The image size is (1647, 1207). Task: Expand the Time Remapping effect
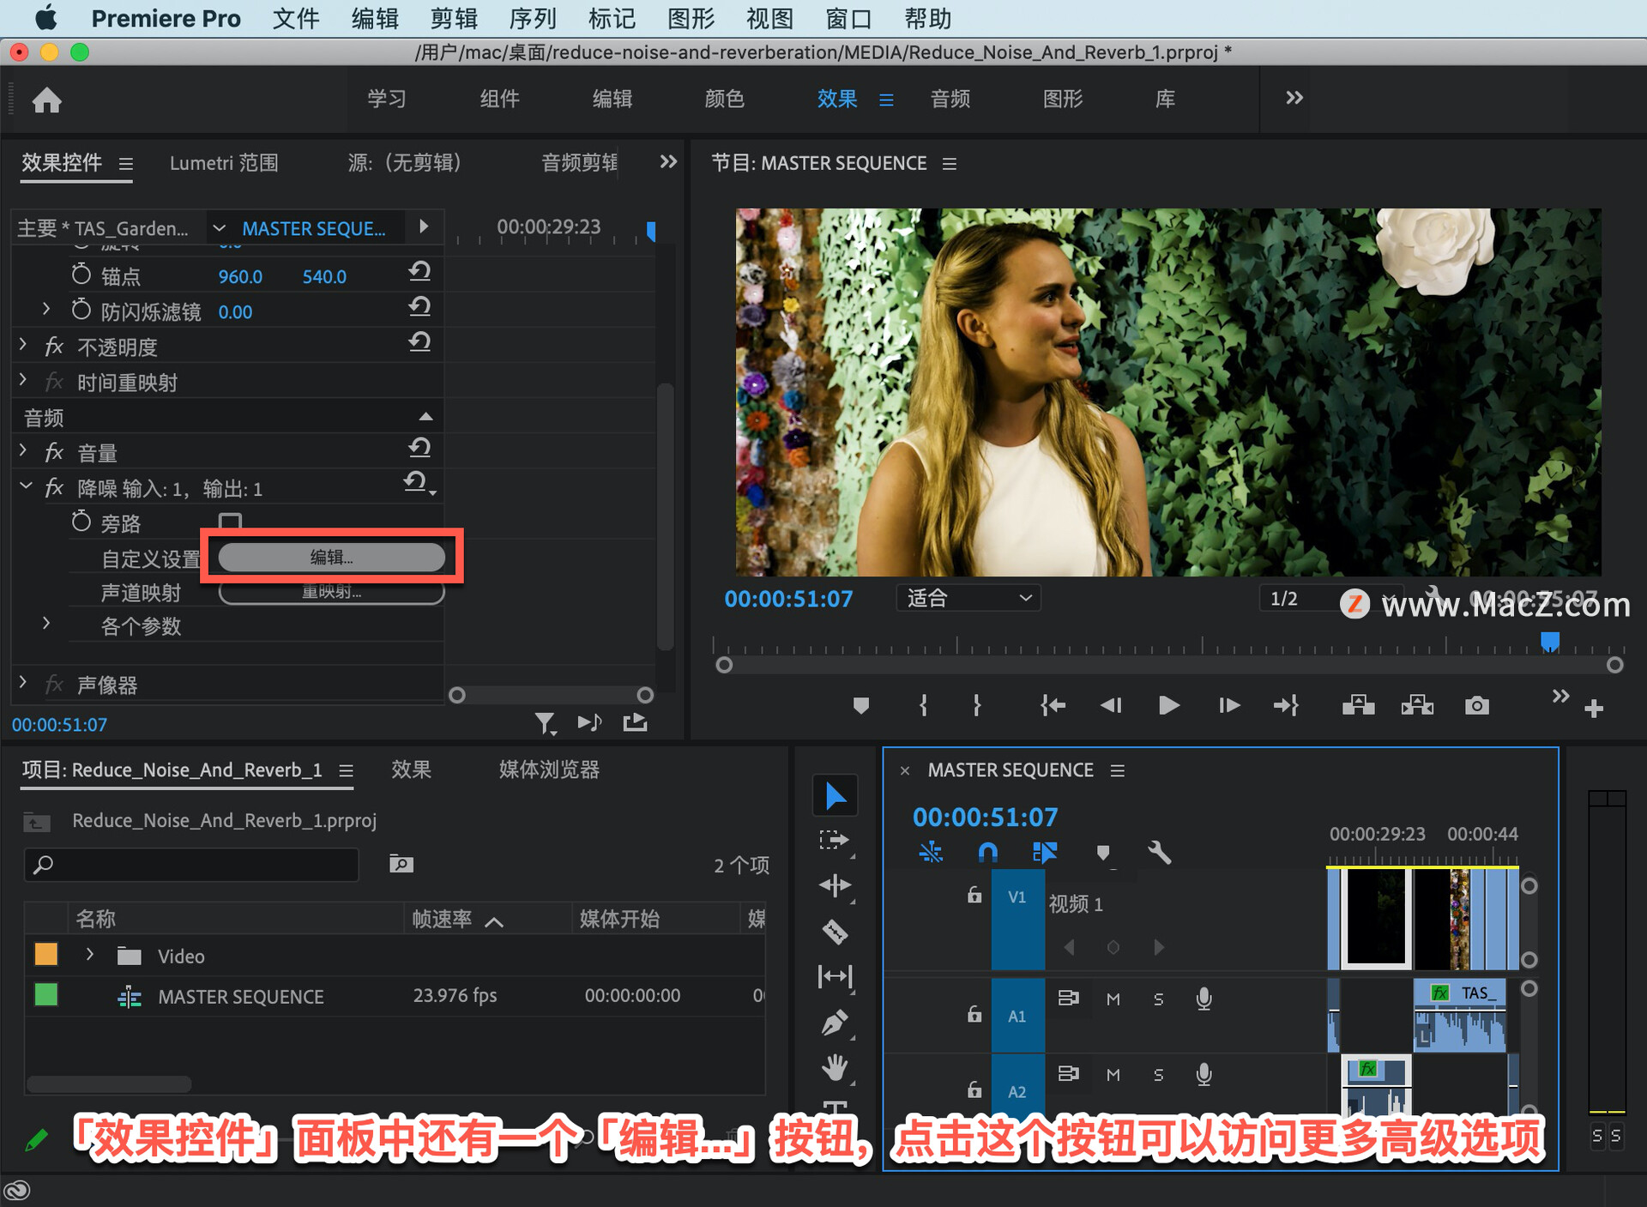pos(23,379)
